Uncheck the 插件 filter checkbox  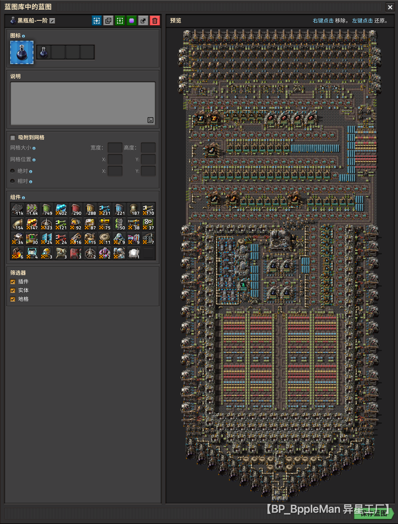[13, 282]
